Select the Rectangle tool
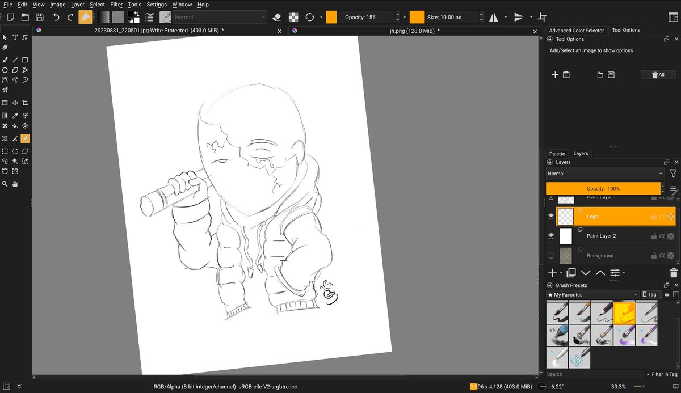Screen dimensions: 681x393 click(25, 60)
